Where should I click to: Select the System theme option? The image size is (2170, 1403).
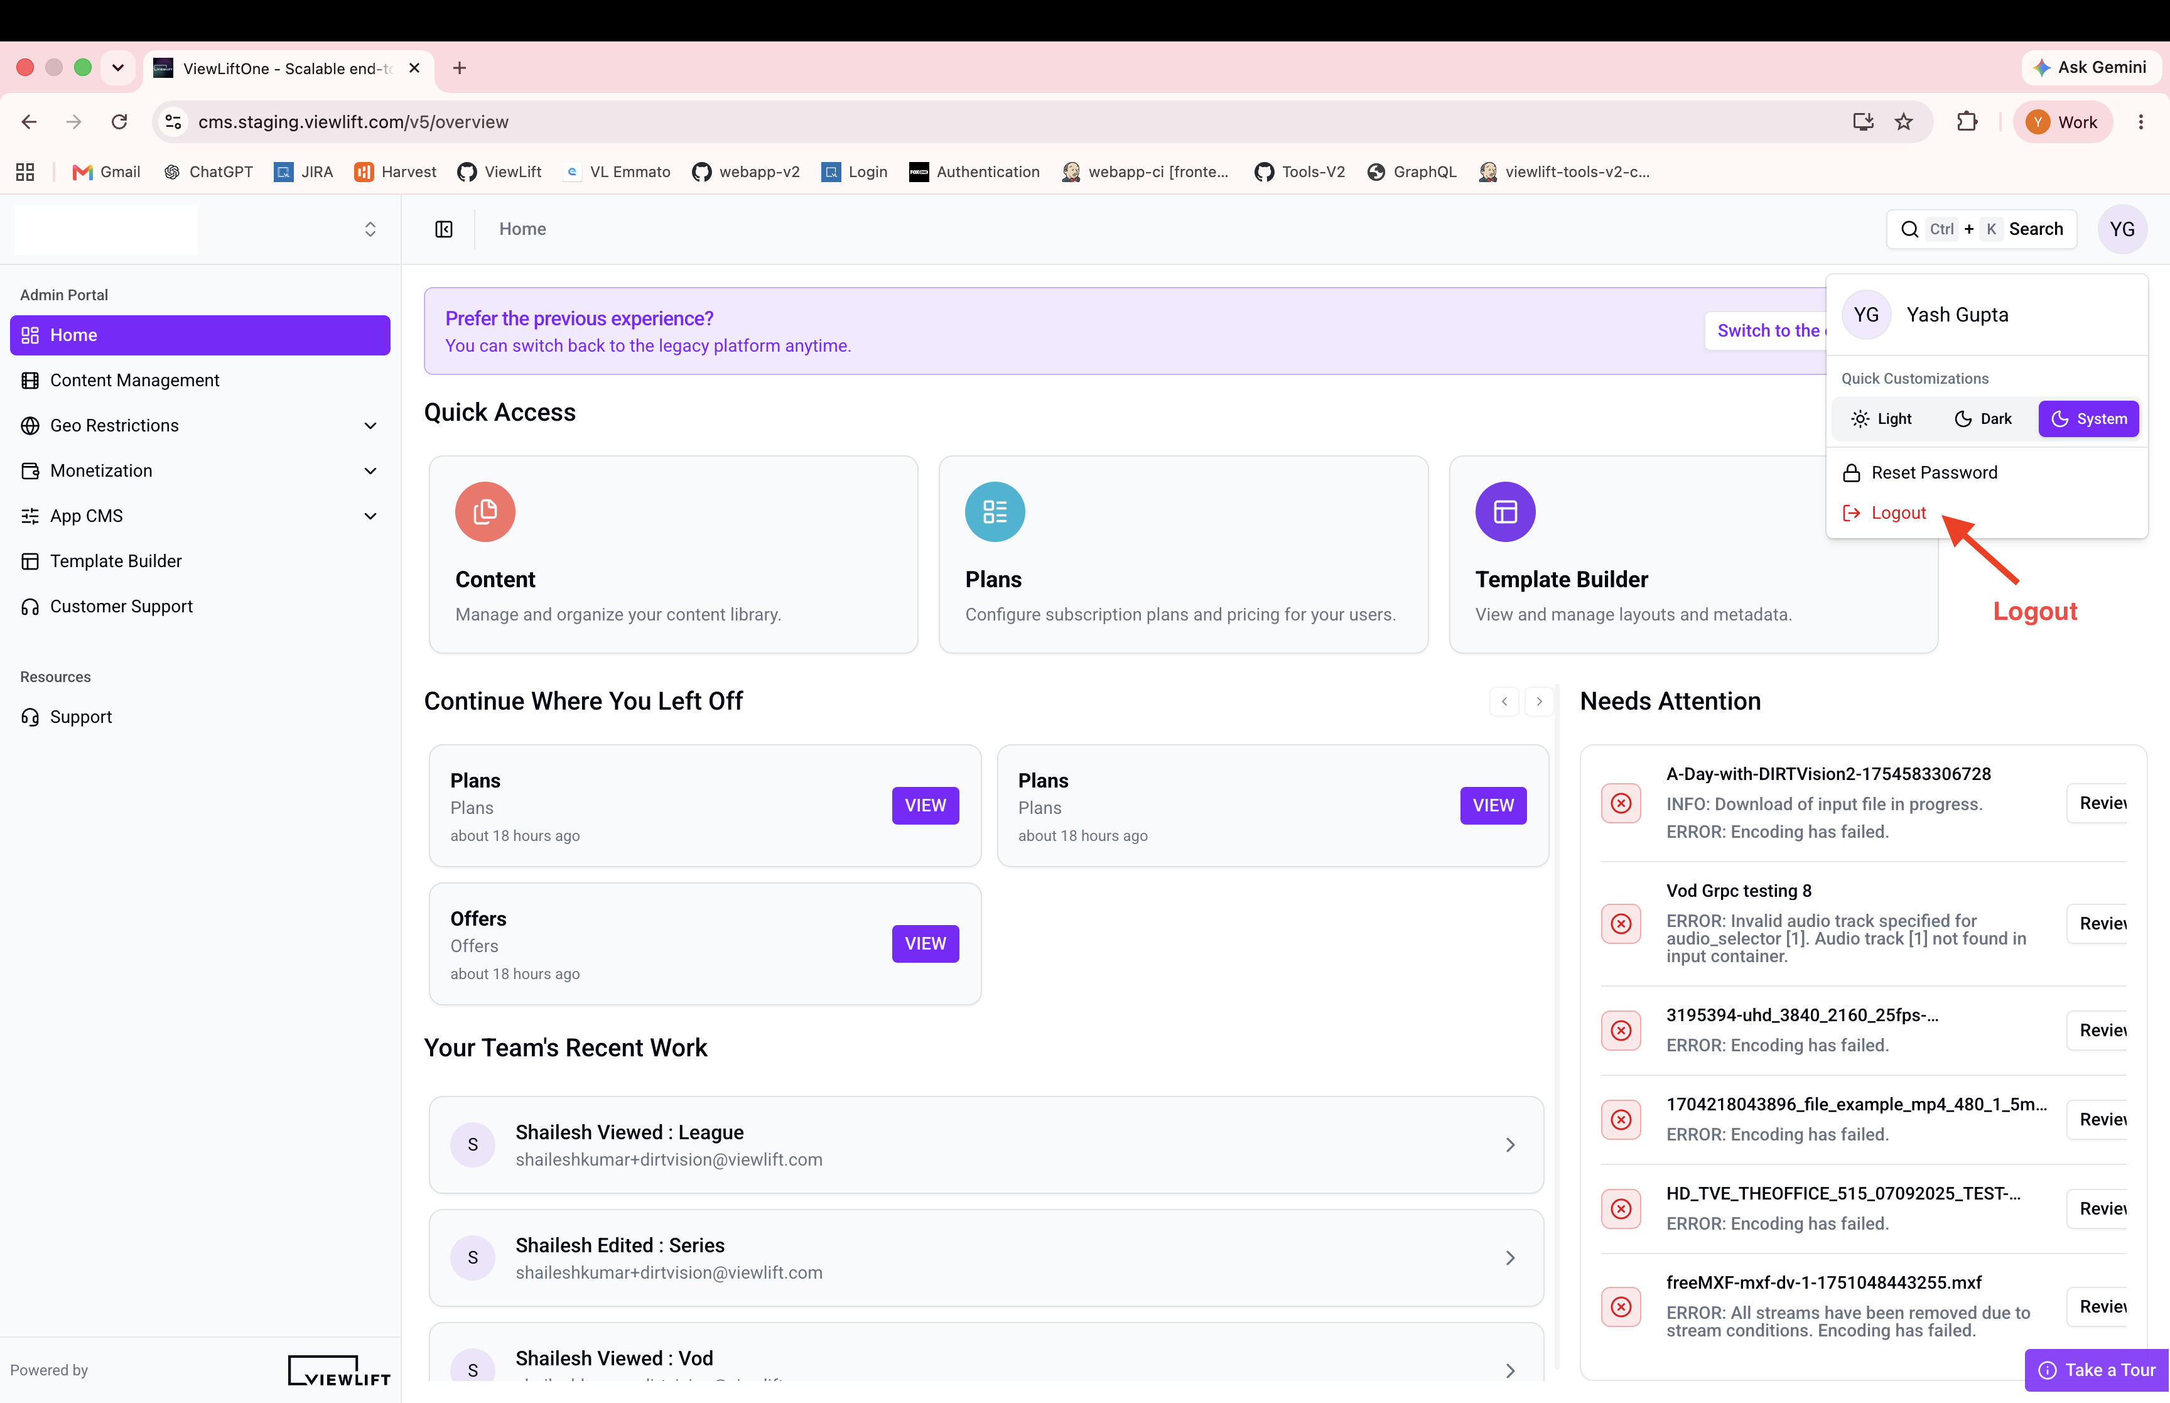[x=2088, y=419]
